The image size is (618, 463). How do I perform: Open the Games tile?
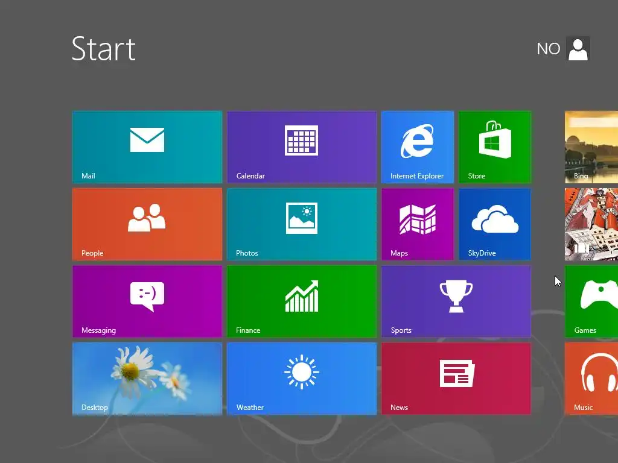pyautogui.click(x=591, y=301)
